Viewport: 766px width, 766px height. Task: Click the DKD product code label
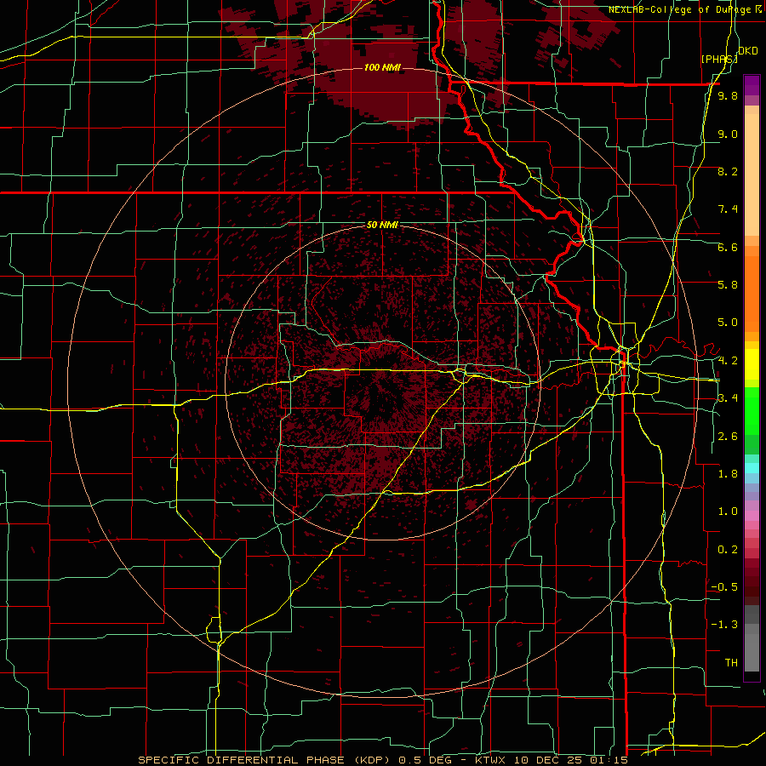(x=747, y=51)
